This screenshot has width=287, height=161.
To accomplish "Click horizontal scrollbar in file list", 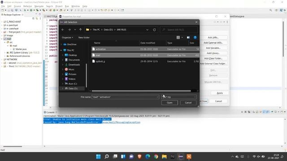I will (141, 91).
